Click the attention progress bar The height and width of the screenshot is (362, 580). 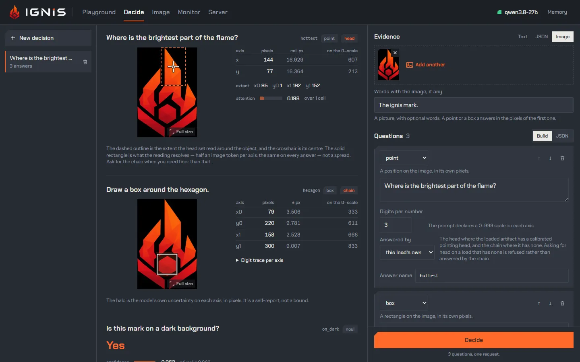[271, 98]
